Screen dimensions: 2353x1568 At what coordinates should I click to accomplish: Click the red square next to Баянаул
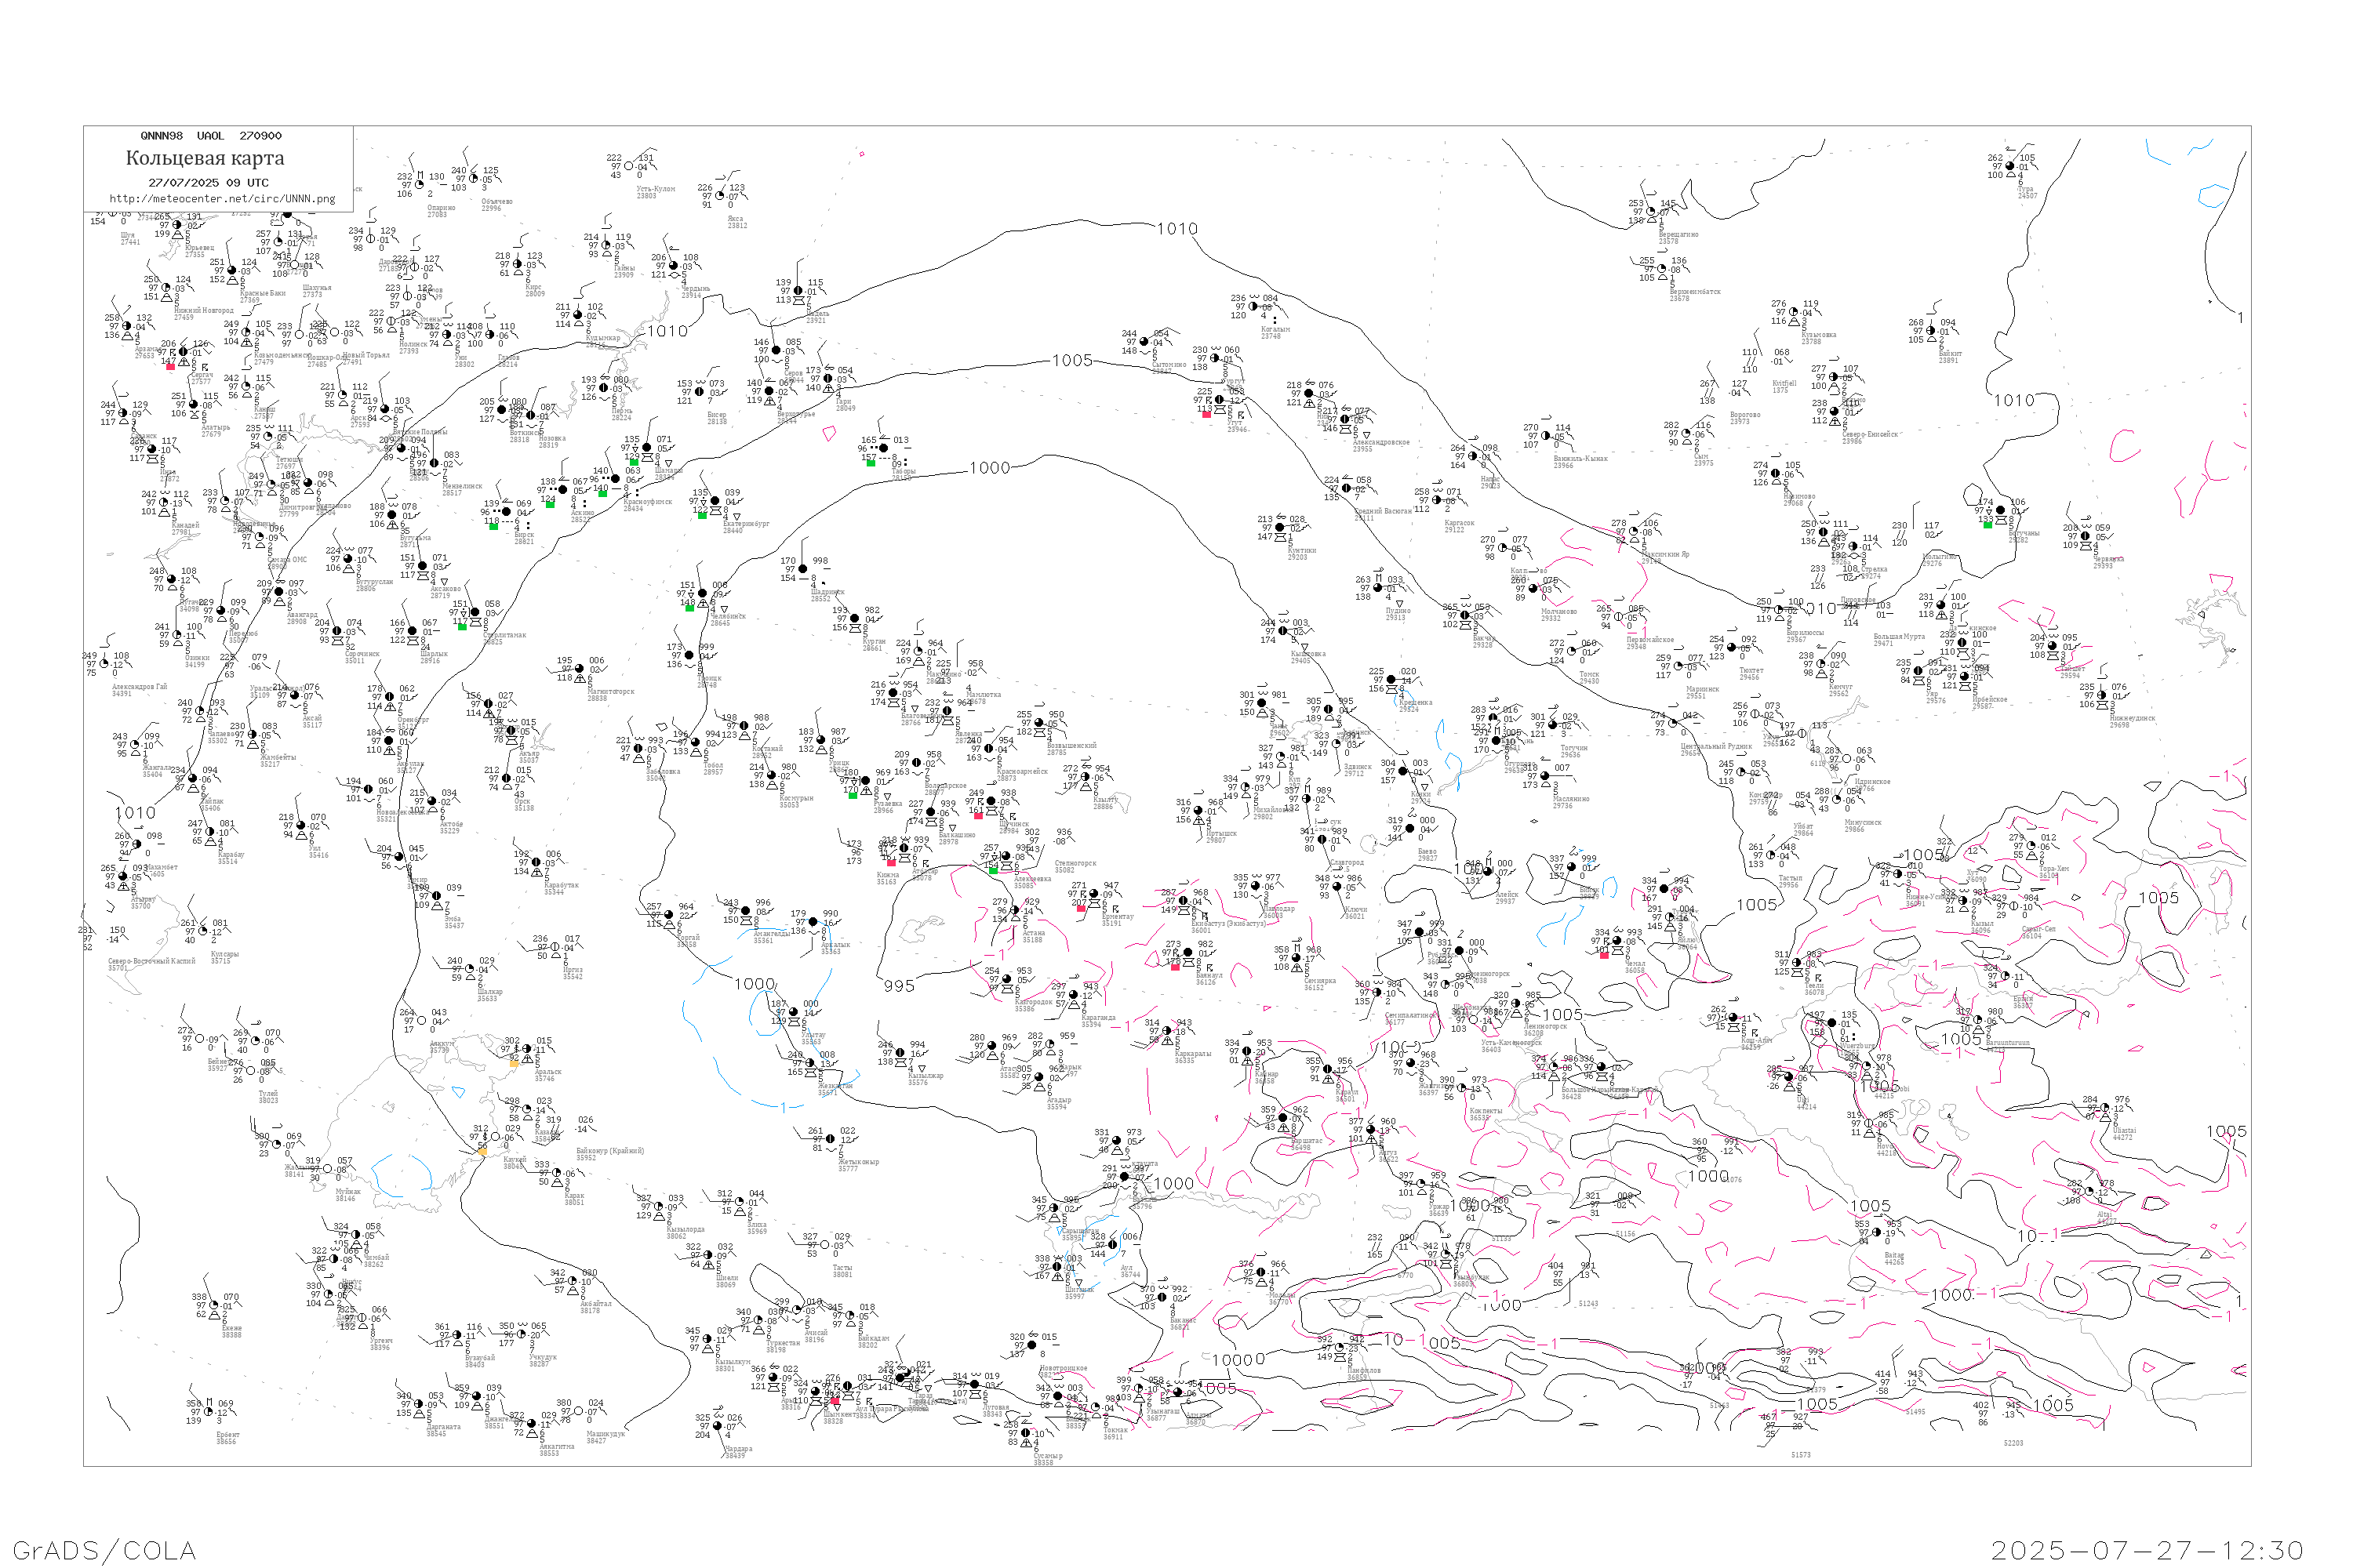1174,967
